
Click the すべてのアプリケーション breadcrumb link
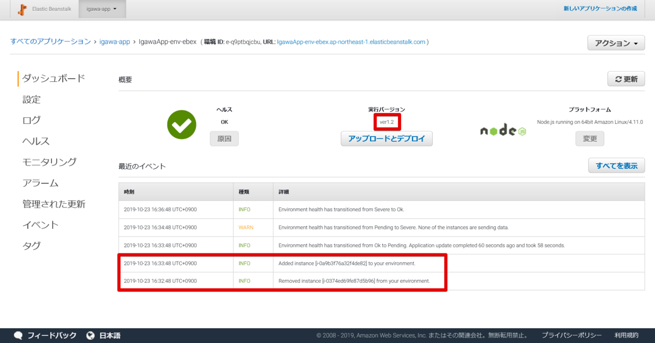click(x=51, y=42)
